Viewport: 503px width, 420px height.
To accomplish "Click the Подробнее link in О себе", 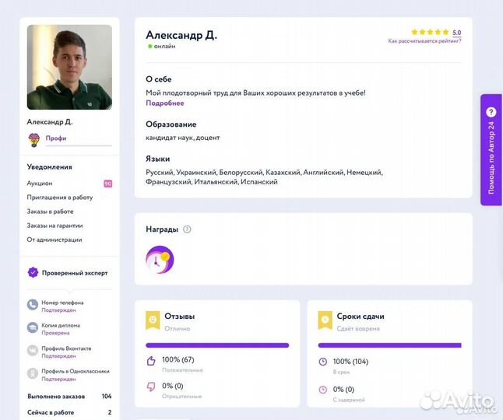I will [165, 103].
